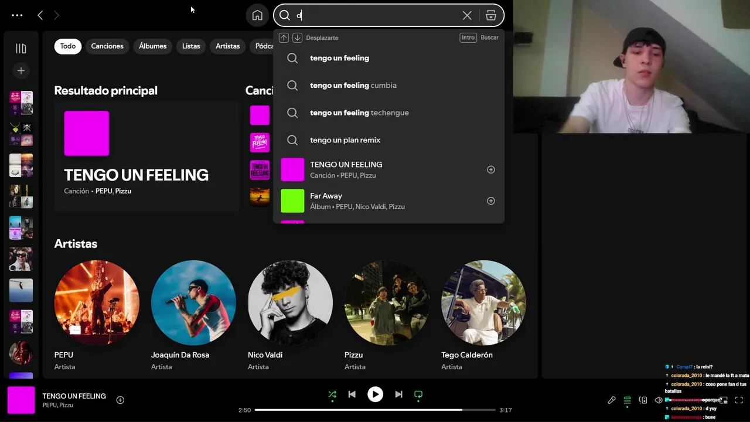
Task: Select the Álbumes filter chip
Action: click(x=153, y=46)
